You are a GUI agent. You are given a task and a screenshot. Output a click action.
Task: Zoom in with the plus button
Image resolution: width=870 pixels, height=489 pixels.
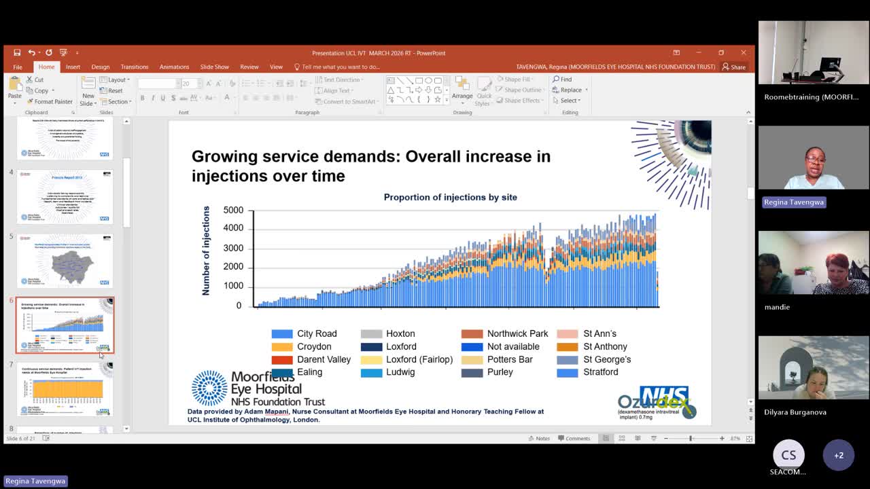[x=722, y=439]
